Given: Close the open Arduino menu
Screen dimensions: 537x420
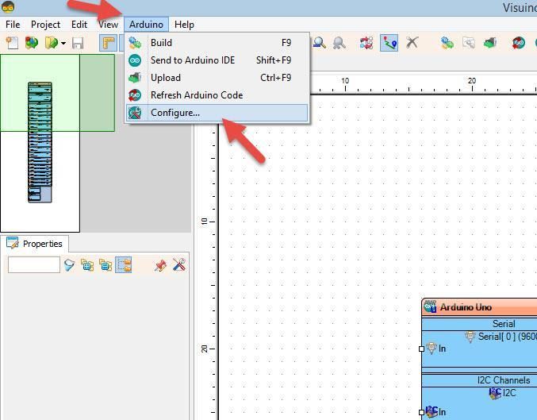Looking at the screenshot, I should coord(146,25).
